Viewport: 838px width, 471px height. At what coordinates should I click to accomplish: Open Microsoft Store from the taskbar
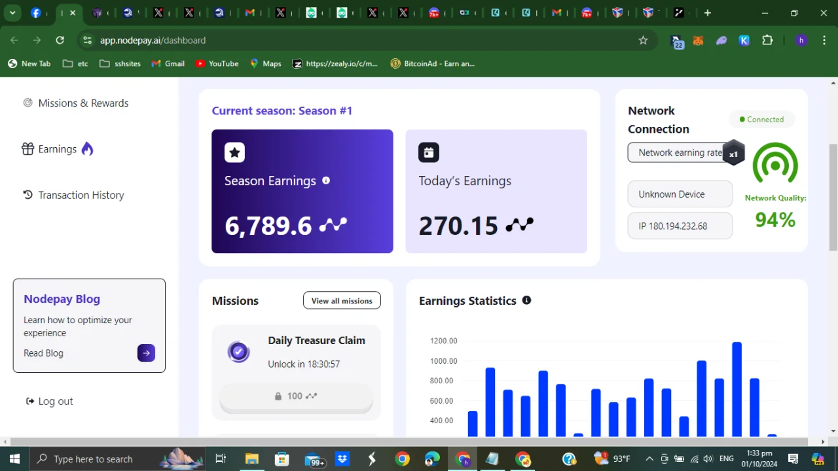(x=282, y=459)
